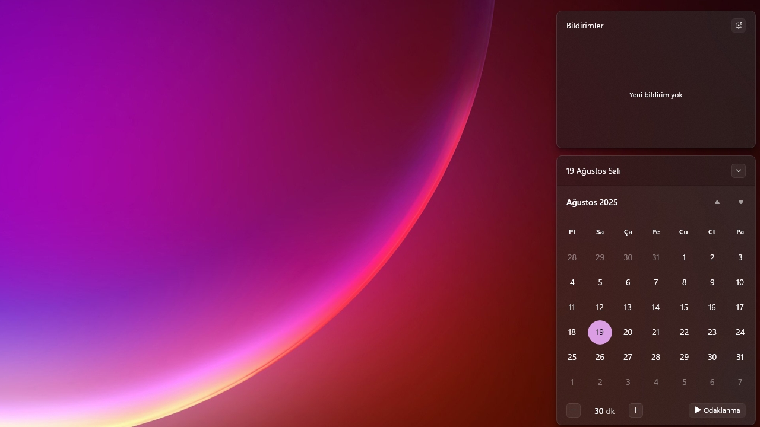Go to previous month with up arrow
Image resolution: width=760 pixels, height=427 pixels.
coord(717,202)
